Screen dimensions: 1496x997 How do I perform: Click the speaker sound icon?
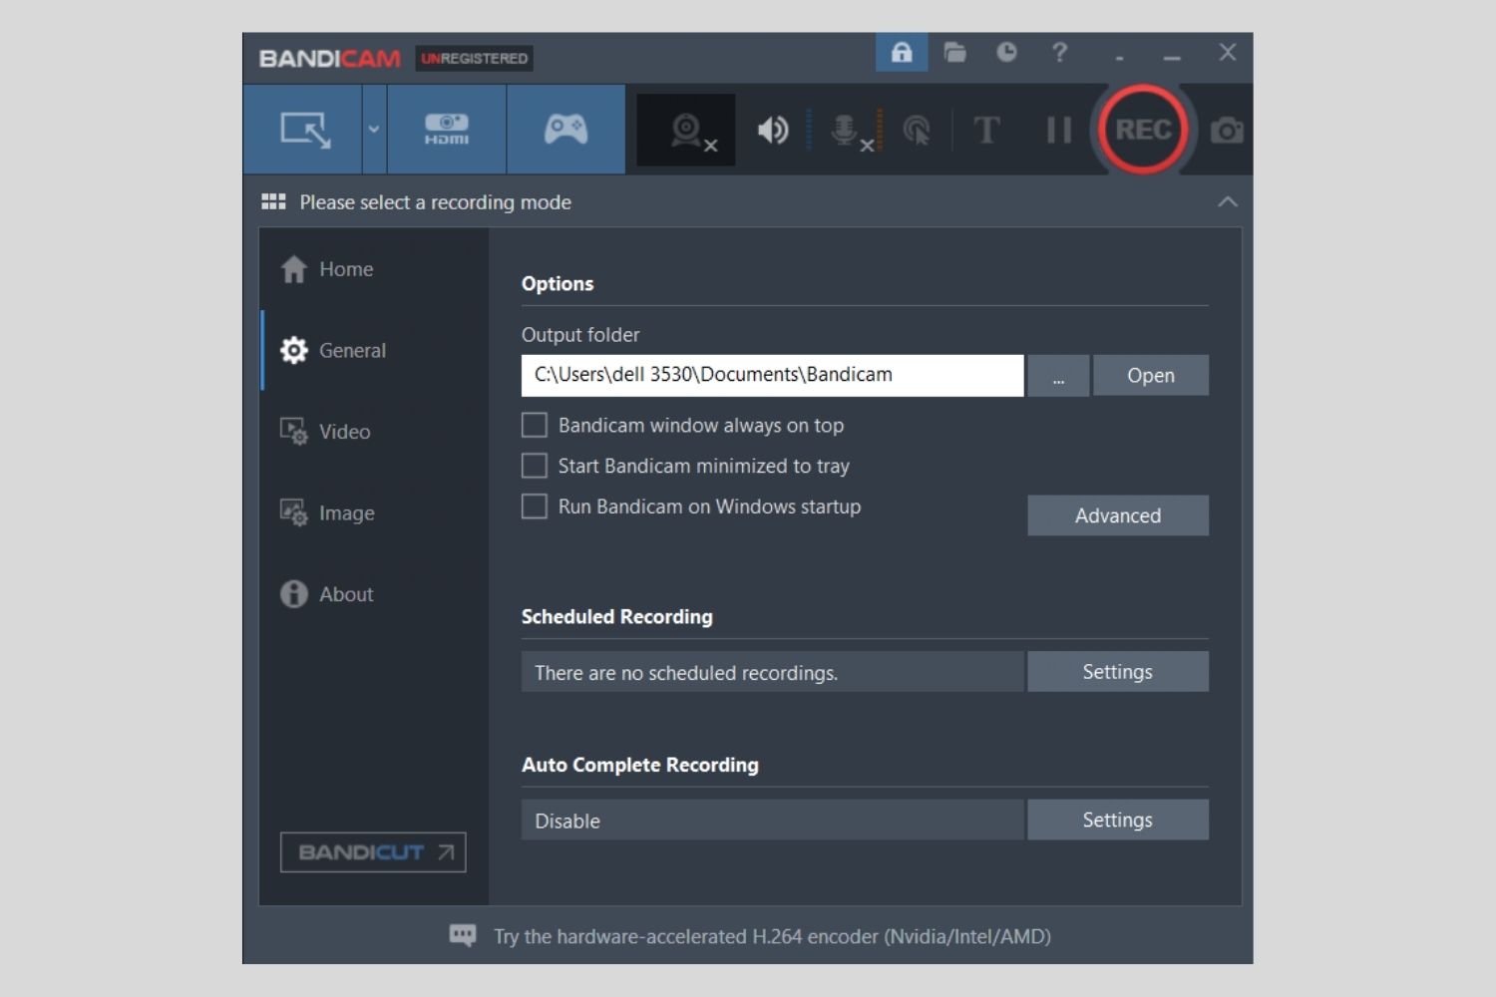(773, 131)
